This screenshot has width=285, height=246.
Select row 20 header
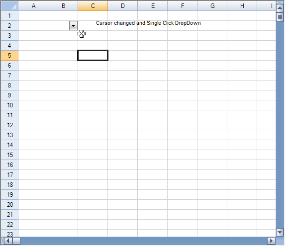click(x=9, y=205)
